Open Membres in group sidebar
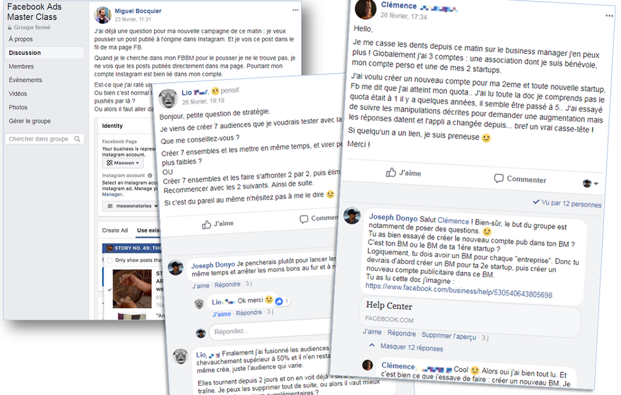This screenshot has height=395, width=621. [x=22, y=67]
